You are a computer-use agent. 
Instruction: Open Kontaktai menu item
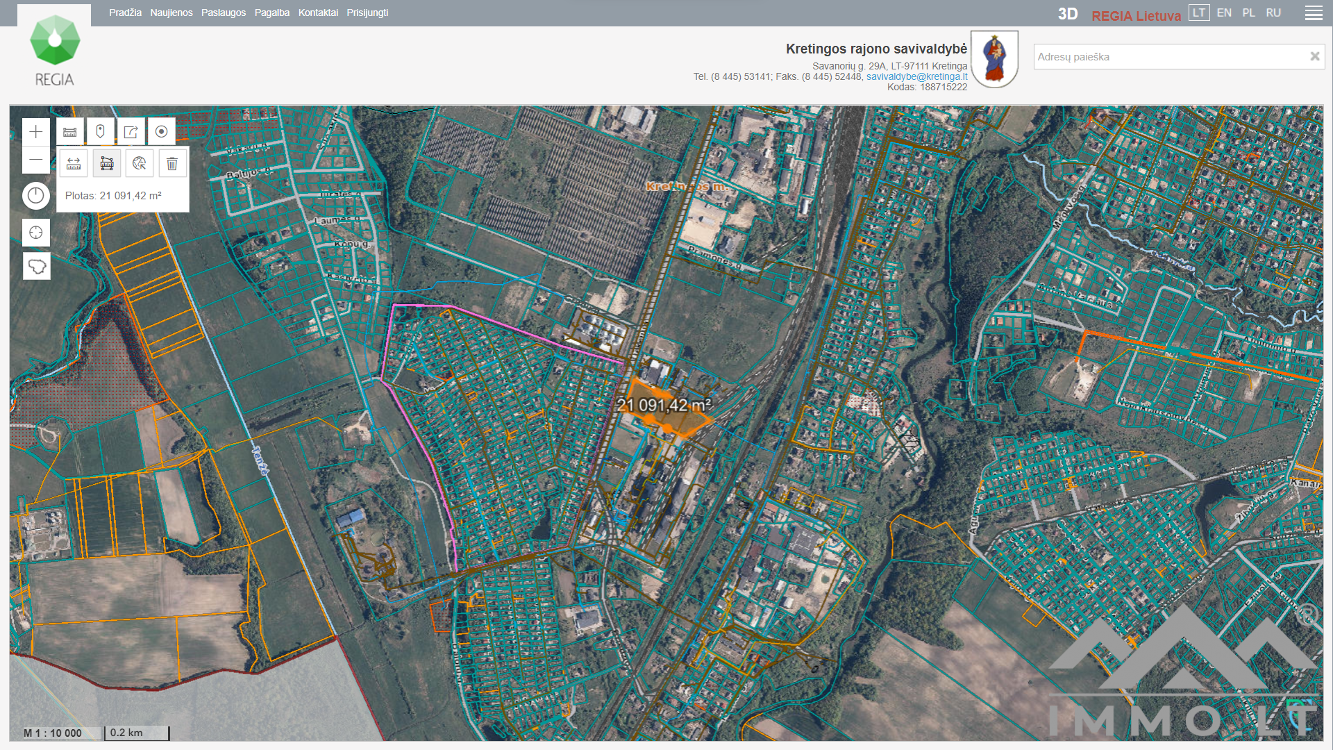(318, 12)
